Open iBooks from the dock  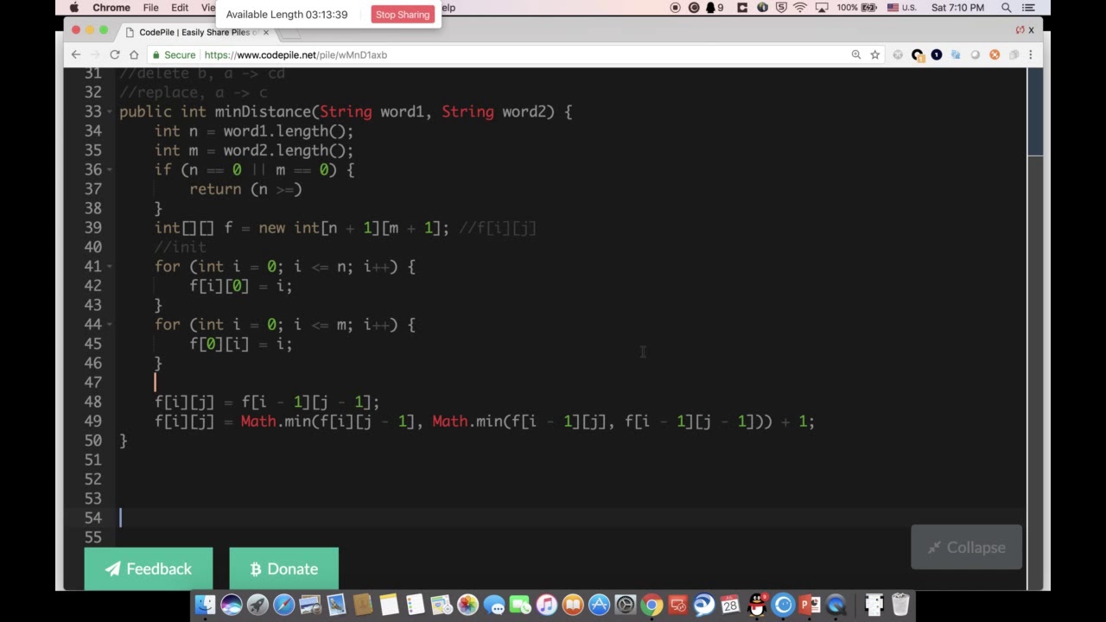point(573,605)
